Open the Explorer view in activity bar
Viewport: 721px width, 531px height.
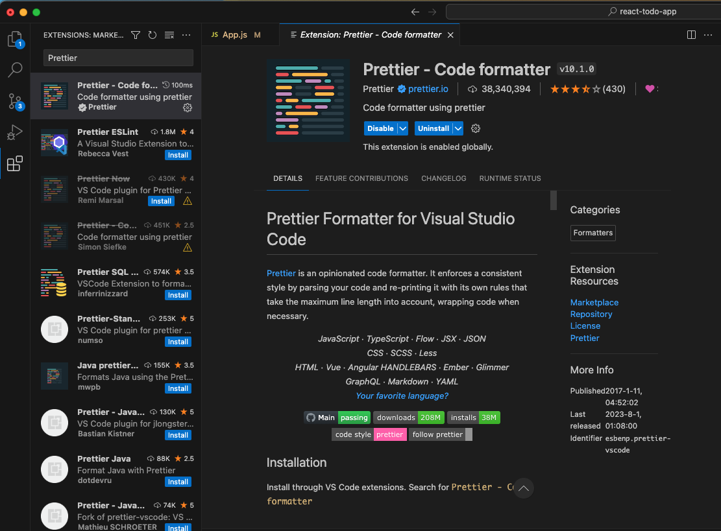coord(15,39)
